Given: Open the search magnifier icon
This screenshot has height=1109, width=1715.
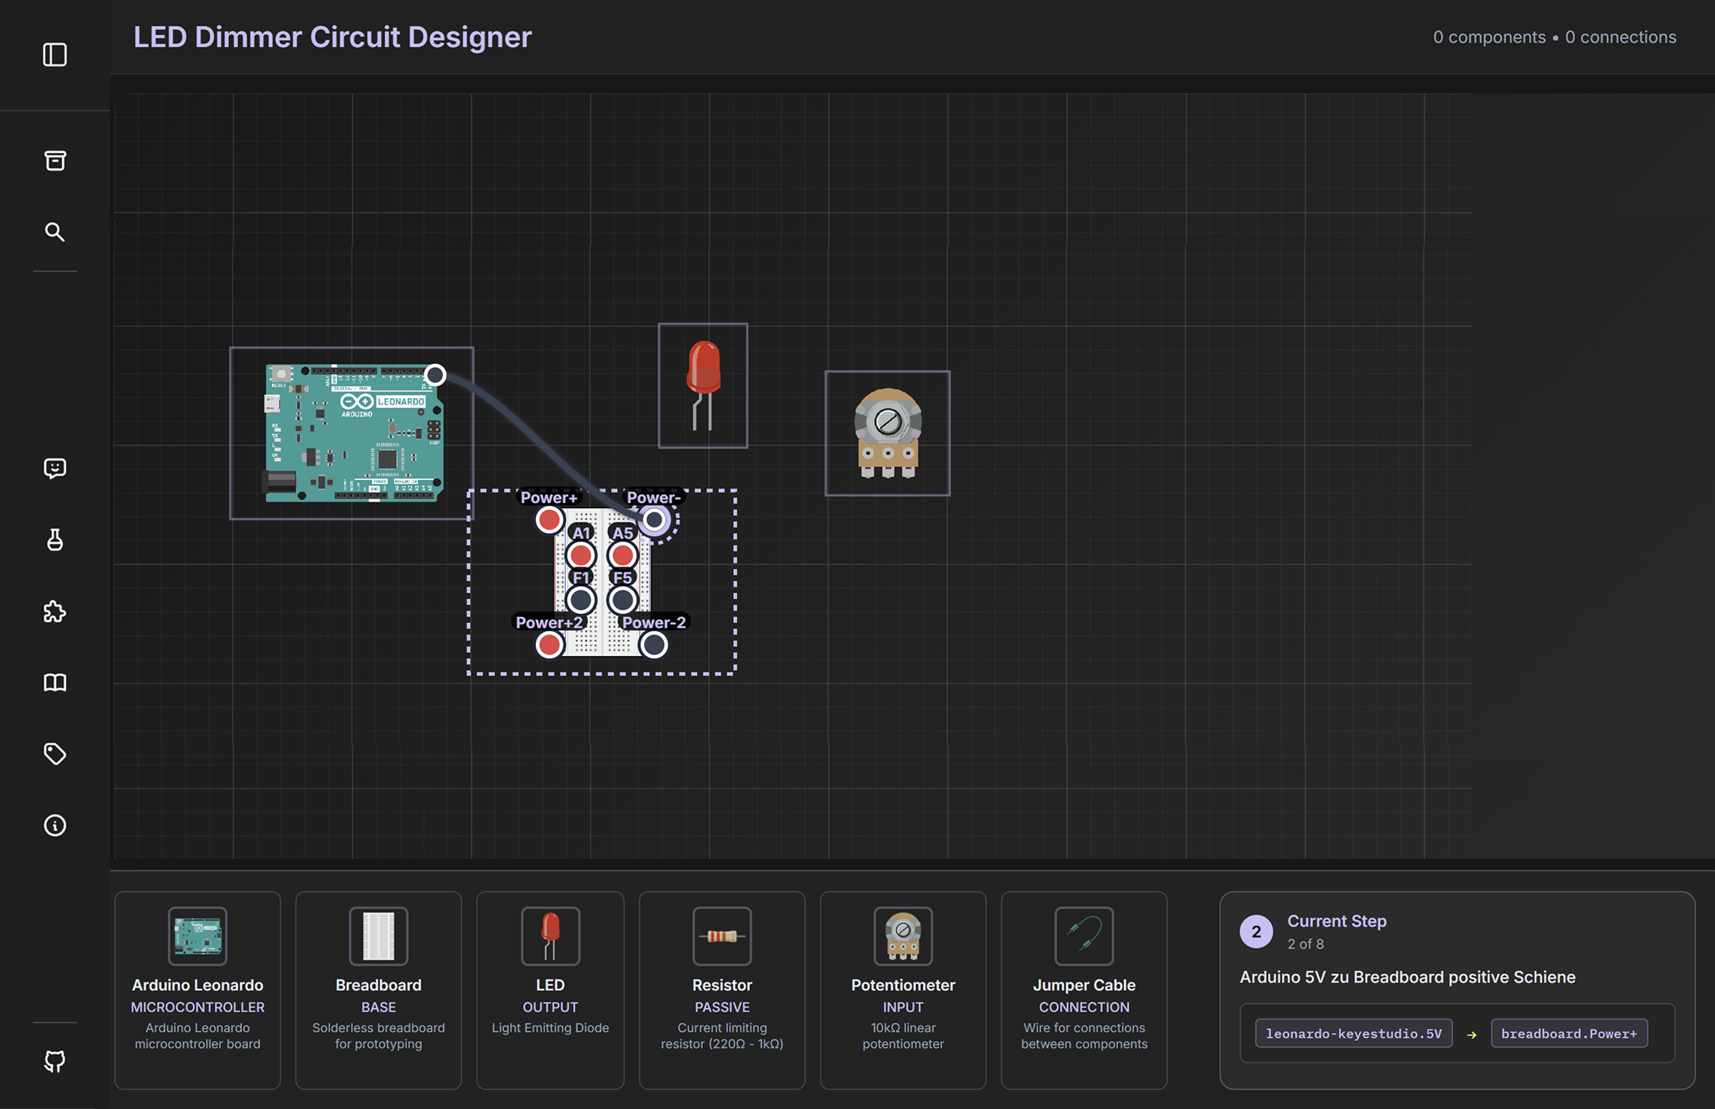Looking at the screenshot, I should point(55,232).
